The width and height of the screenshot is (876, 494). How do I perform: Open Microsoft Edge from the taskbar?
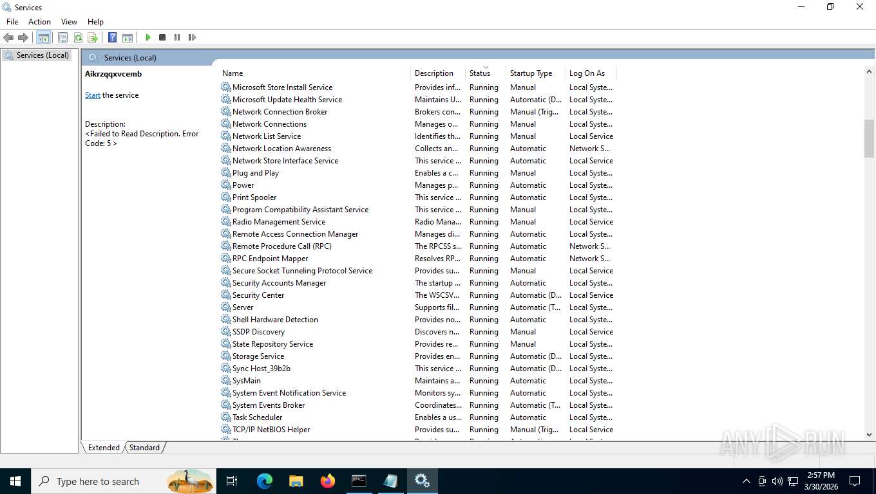click(264, 480)
